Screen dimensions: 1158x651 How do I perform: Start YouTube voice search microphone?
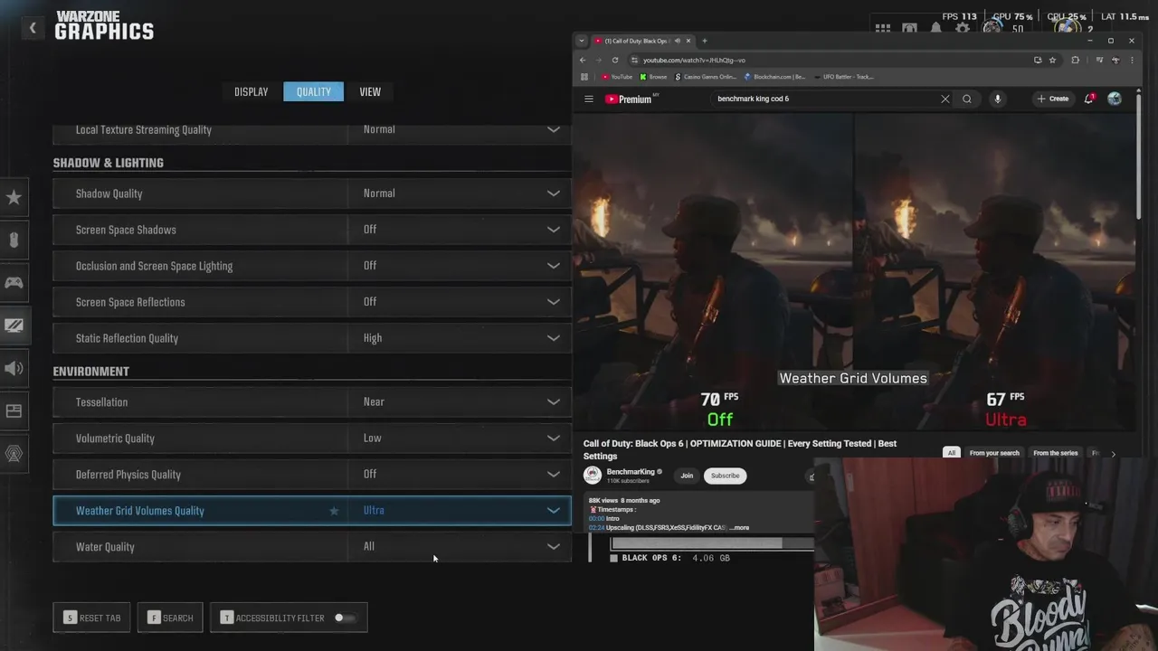997,99
